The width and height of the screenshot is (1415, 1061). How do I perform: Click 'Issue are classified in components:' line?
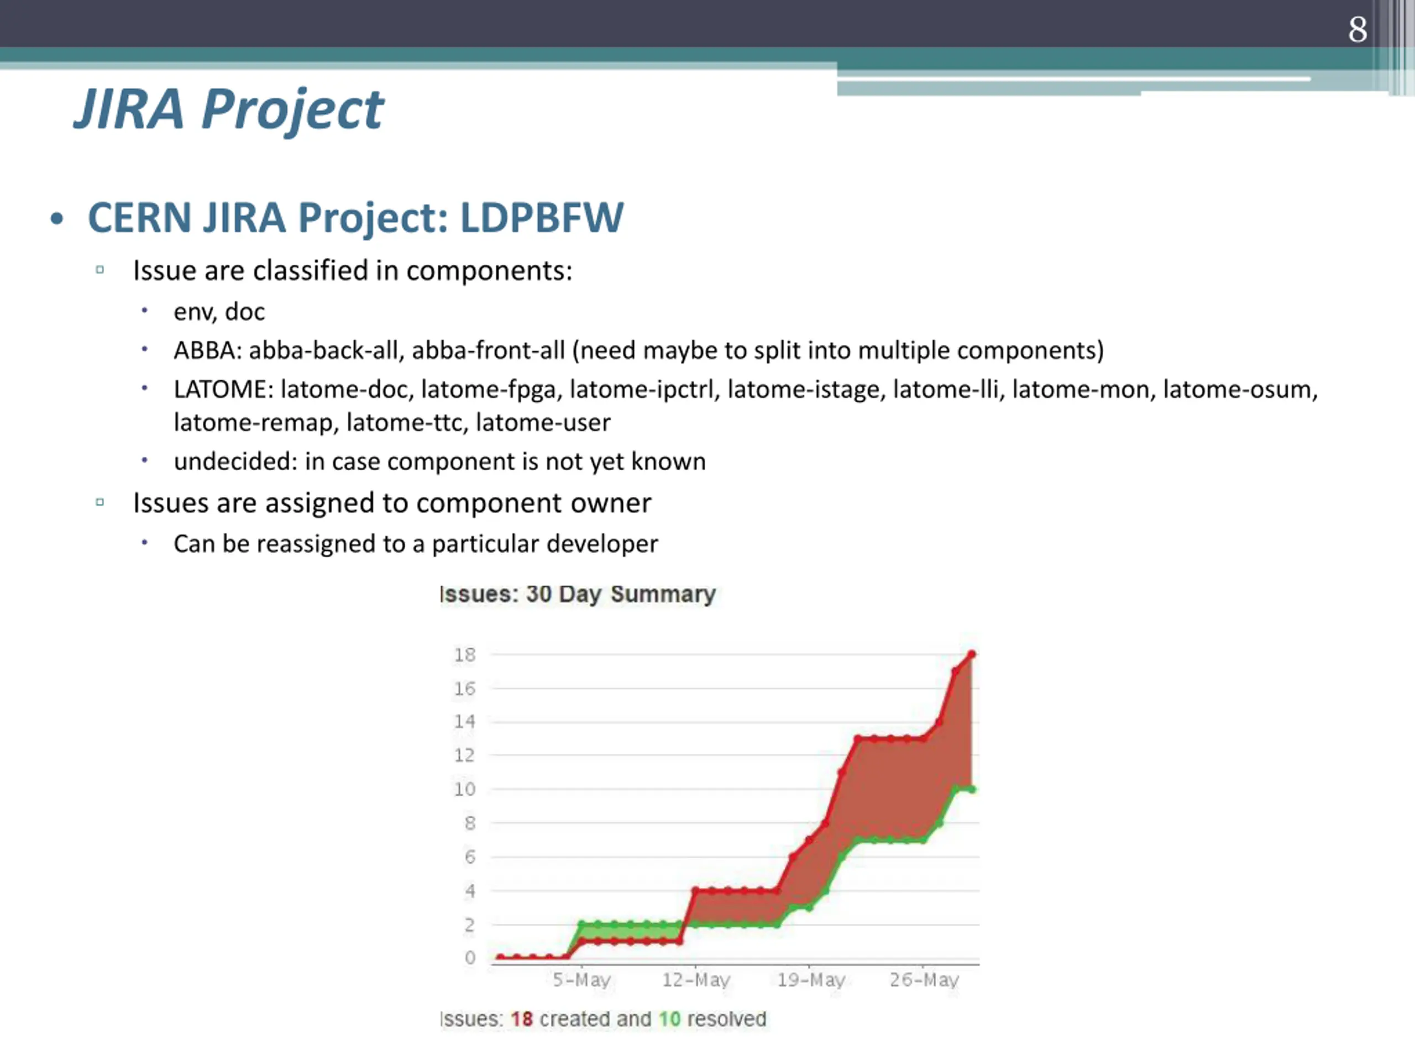[x=353, y=271]
